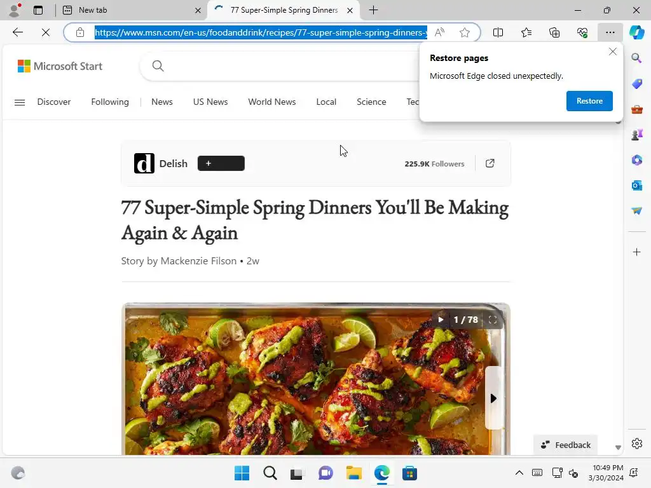Open Task View on taskbar
Screen dimensions: 651x488
point(296,473)
